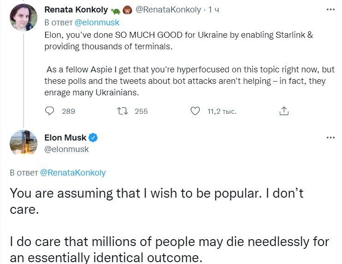Image resolution: width=342 pixels, height=264 pixels.
Task: Follow the @elonmusk mention in Renata's reply line
Action: [97, 22]
